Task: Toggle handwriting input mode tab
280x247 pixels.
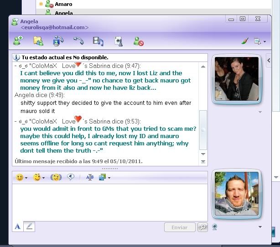Action: pos(29,226)
